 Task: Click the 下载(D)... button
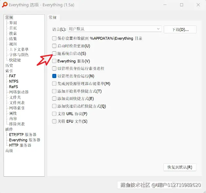click(180, 29)
